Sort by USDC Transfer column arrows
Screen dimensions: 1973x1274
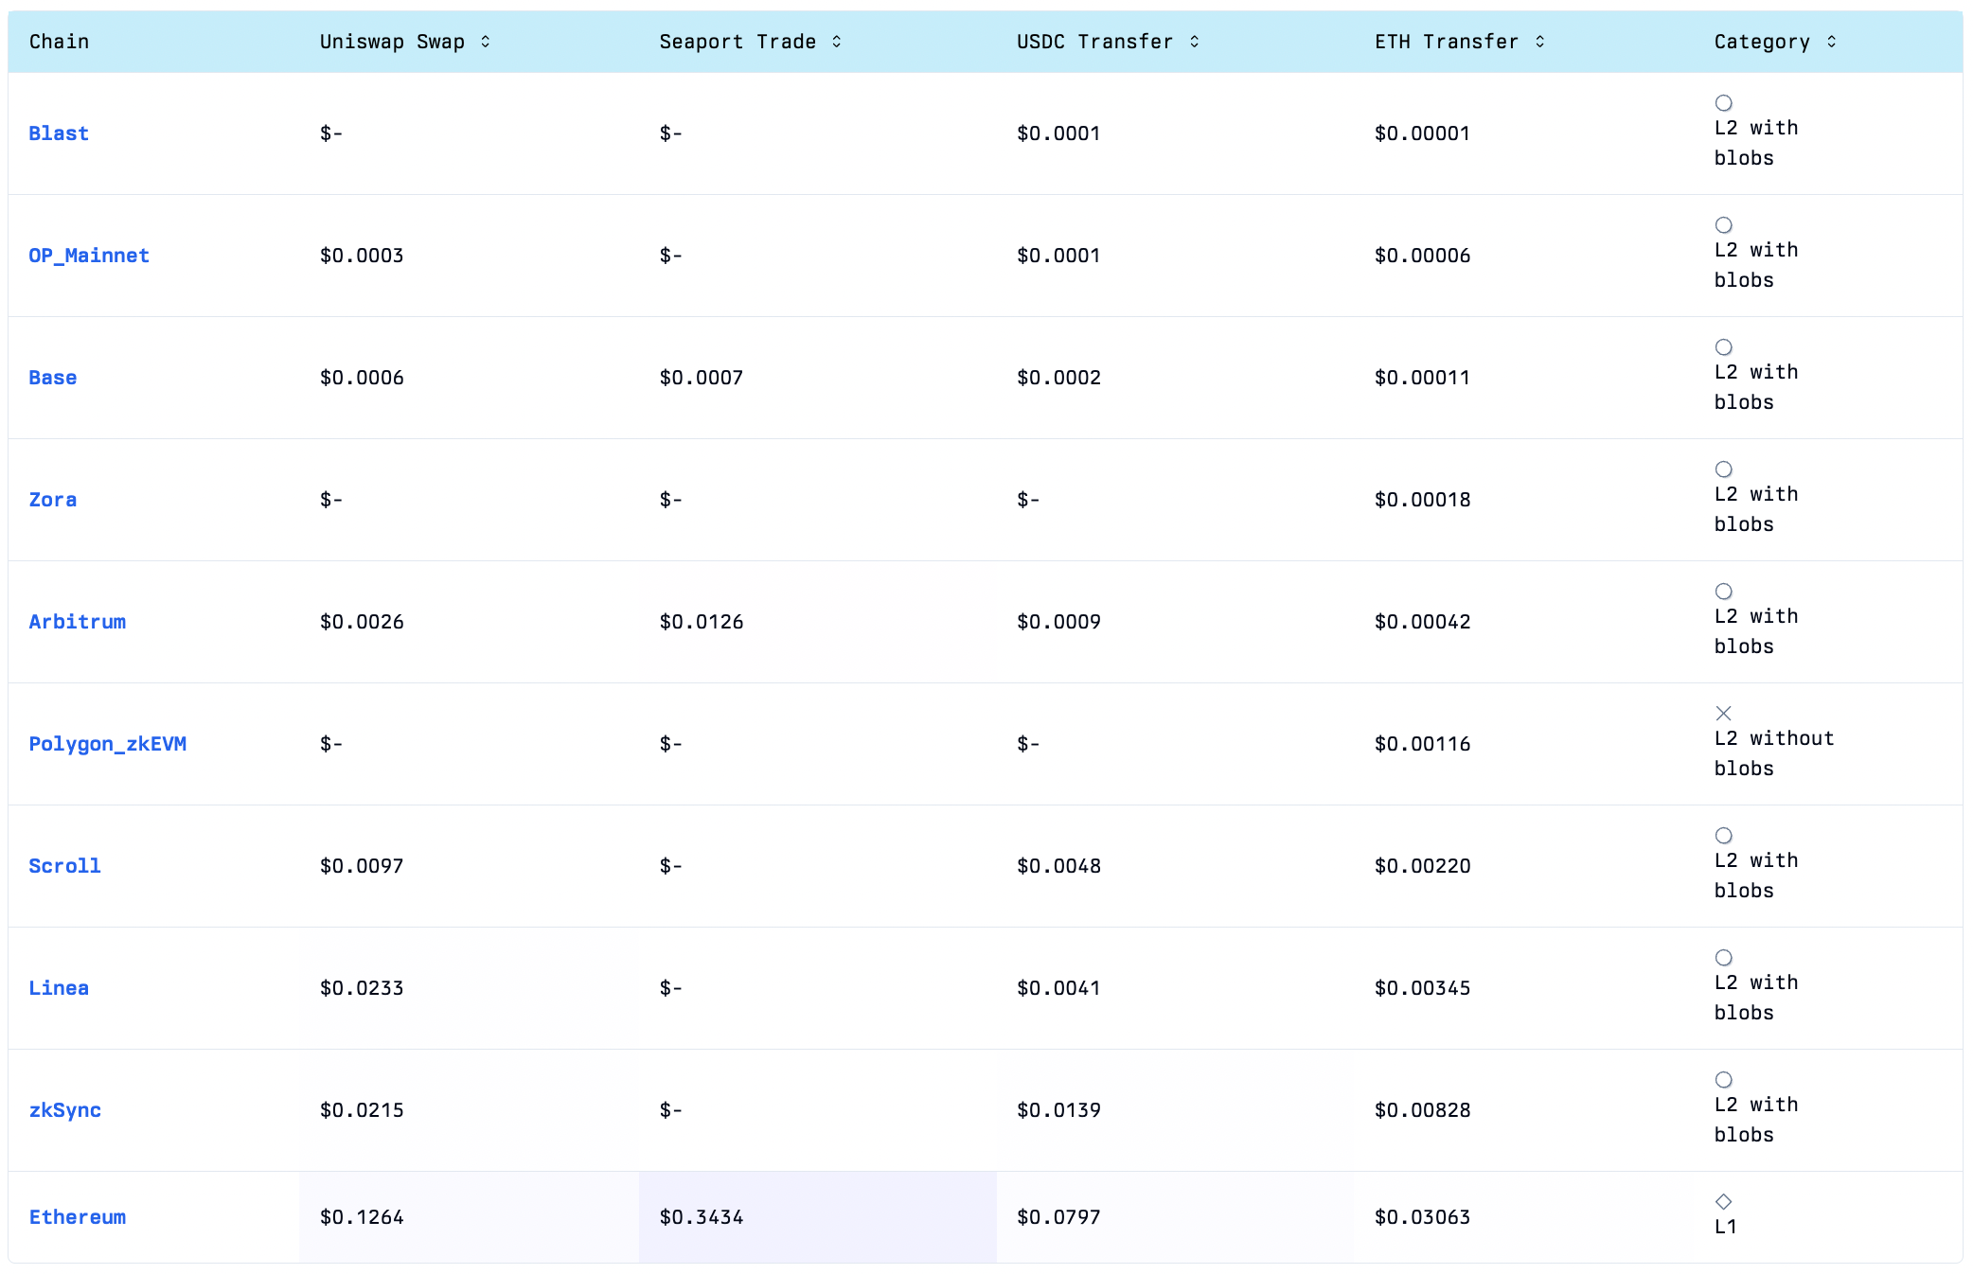click(1195, 42)
